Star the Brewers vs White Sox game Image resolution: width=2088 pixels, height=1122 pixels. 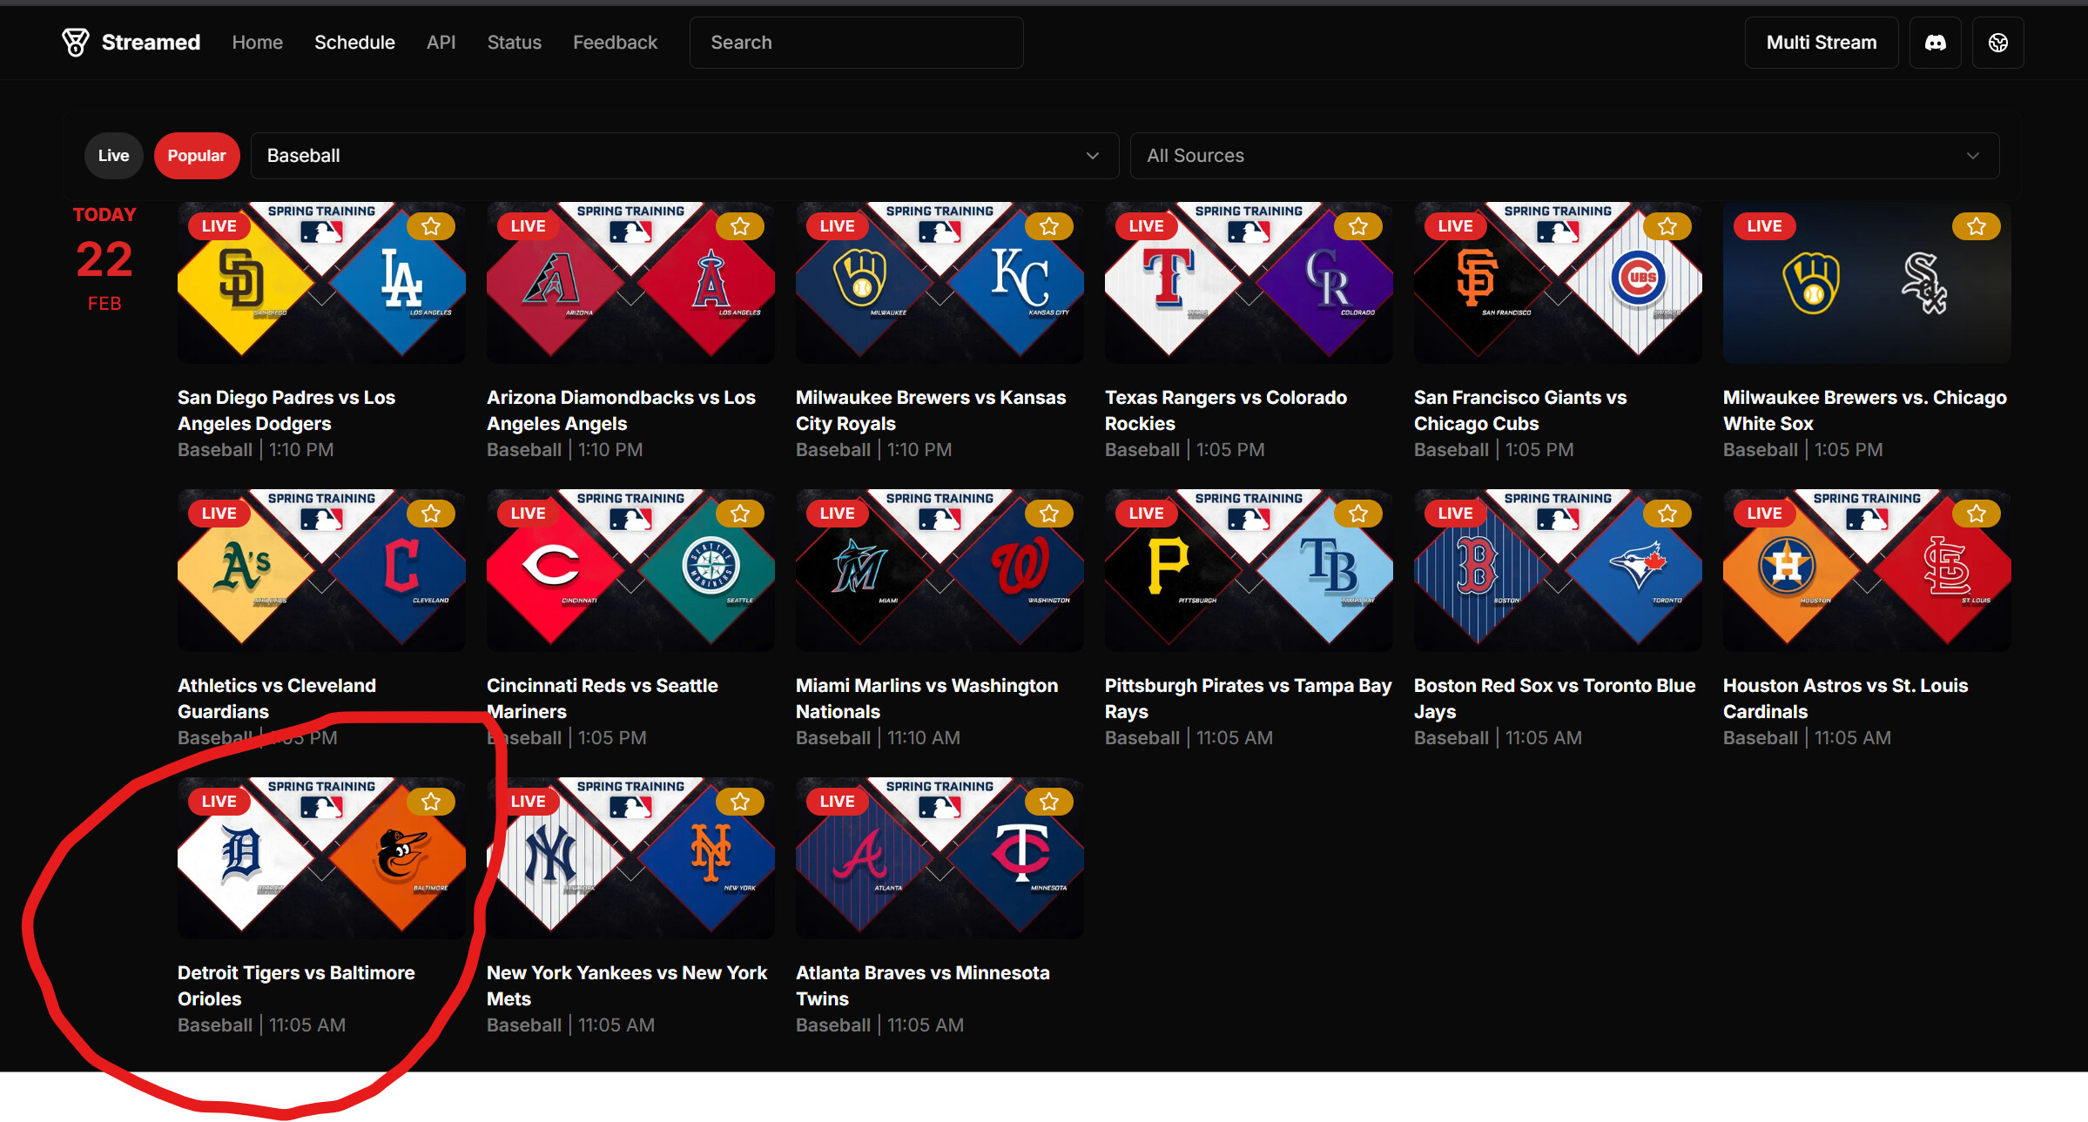click(1976, 226)
